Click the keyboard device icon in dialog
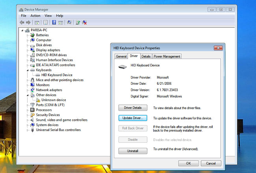Screen dimensions: 256x173 (122, 67)
